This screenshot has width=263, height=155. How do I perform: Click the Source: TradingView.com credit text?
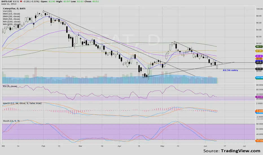[232, 151]
